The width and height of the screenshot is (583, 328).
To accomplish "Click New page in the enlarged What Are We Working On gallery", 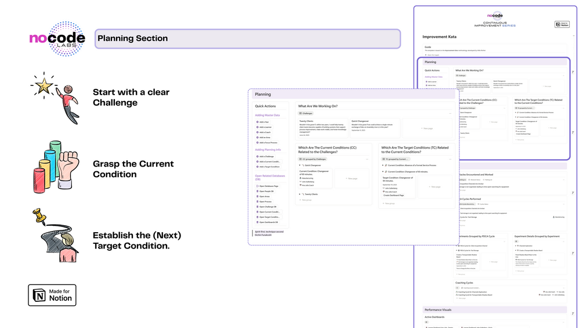I will (x=427, y=128).
